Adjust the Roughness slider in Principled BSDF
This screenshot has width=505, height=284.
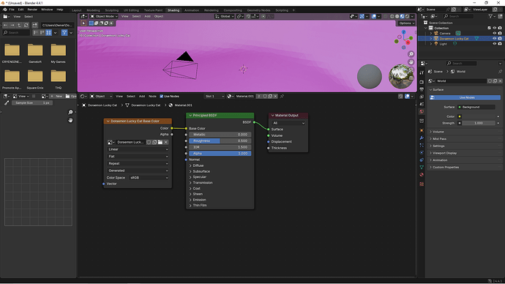pos(220,141)
